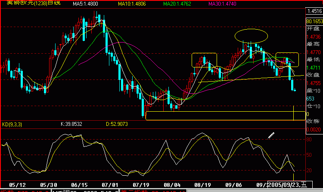Click the chart title 英镑欧元(1238)日线
Viewport: 323px width, 192px height.
click(34, 3)
